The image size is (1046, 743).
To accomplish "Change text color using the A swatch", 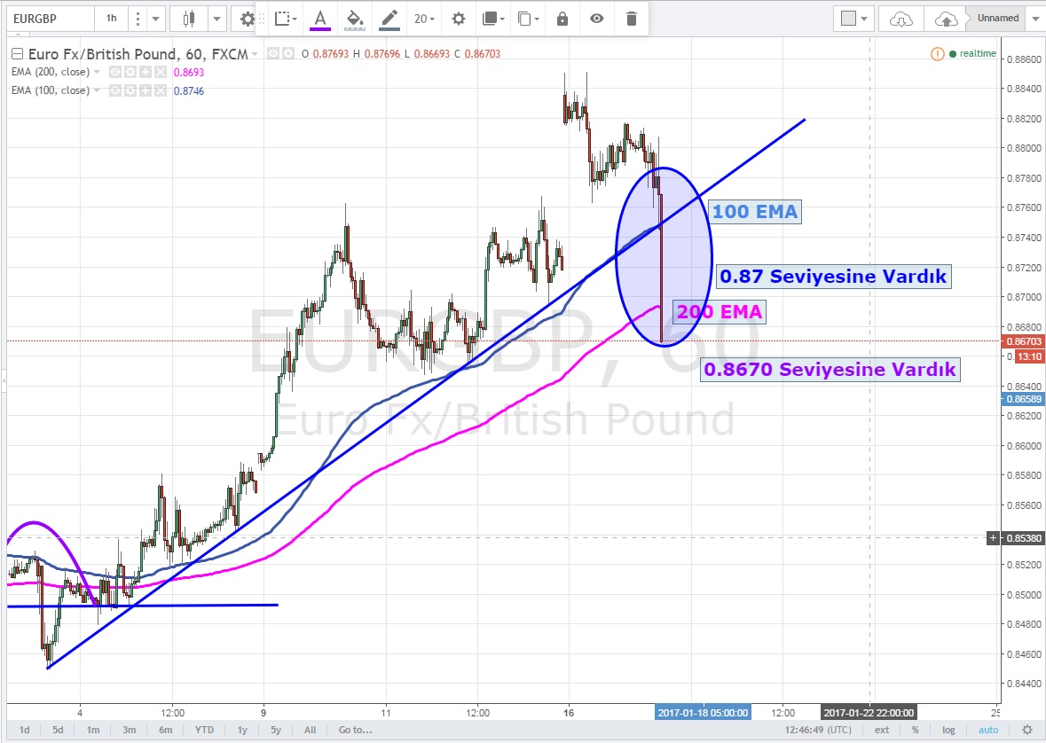I will pos(319,19).
